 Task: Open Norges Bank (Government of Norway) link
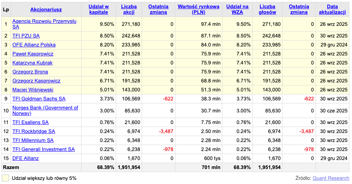click(x=45, y=111)
